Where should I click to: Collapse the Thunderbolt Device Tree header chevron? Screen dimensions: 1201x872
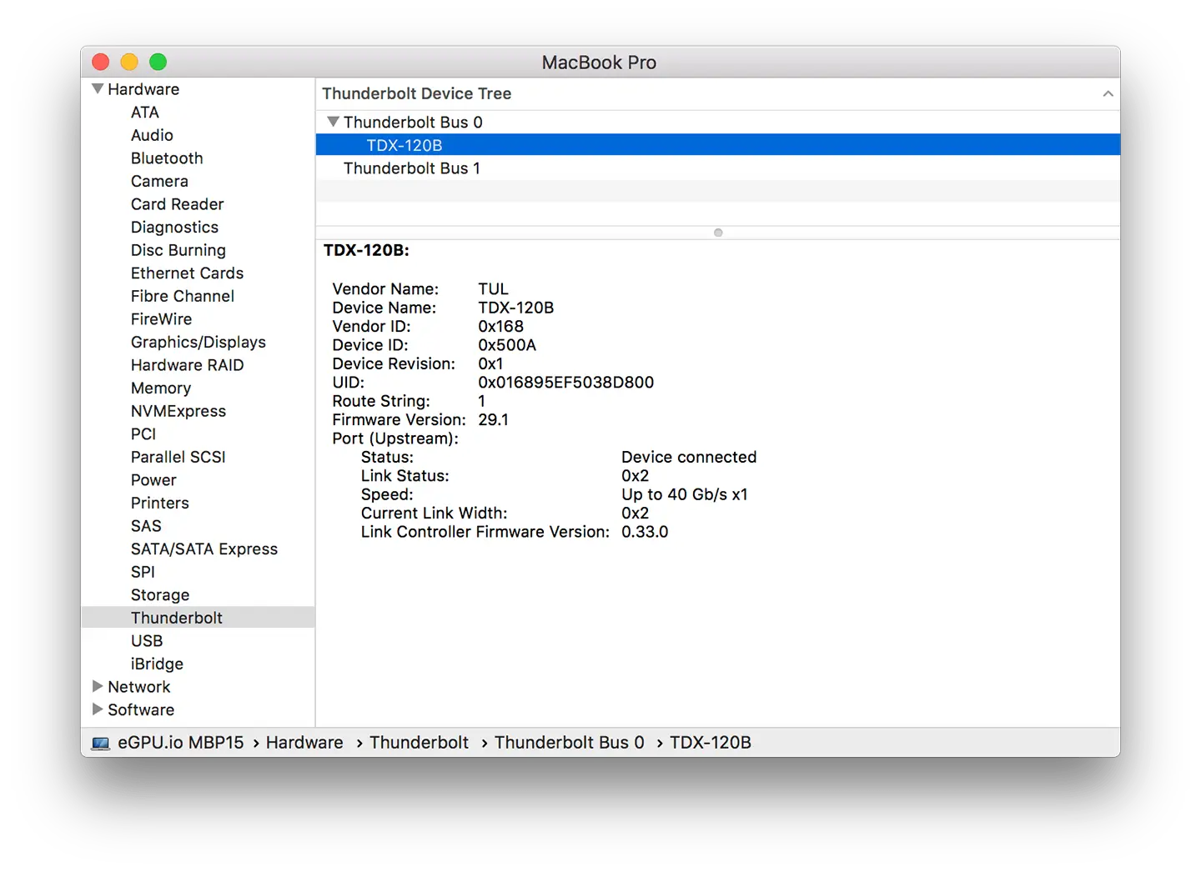(1108, 93)
